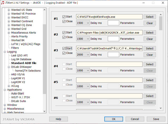Clear the #2 JT_Linker application entry
The width and height of the screenshot is (168, 124).
(150, 39)
